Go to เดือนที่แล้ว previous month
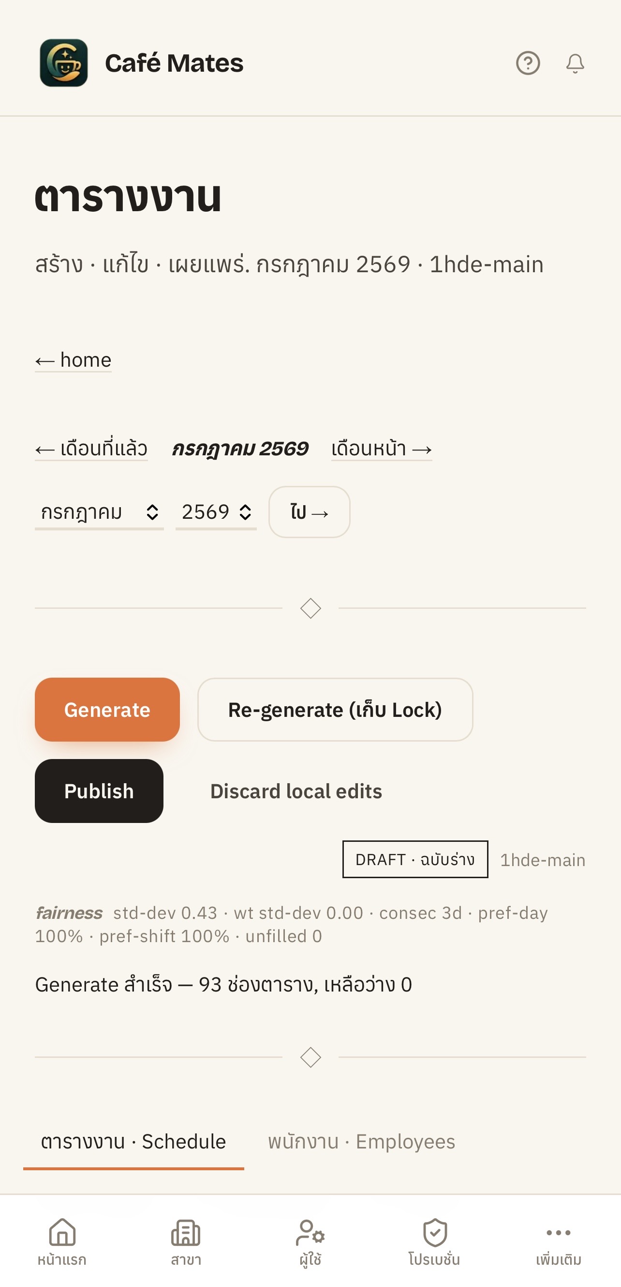This screenshot has width=621, height=1287. [x=91, y=448]
